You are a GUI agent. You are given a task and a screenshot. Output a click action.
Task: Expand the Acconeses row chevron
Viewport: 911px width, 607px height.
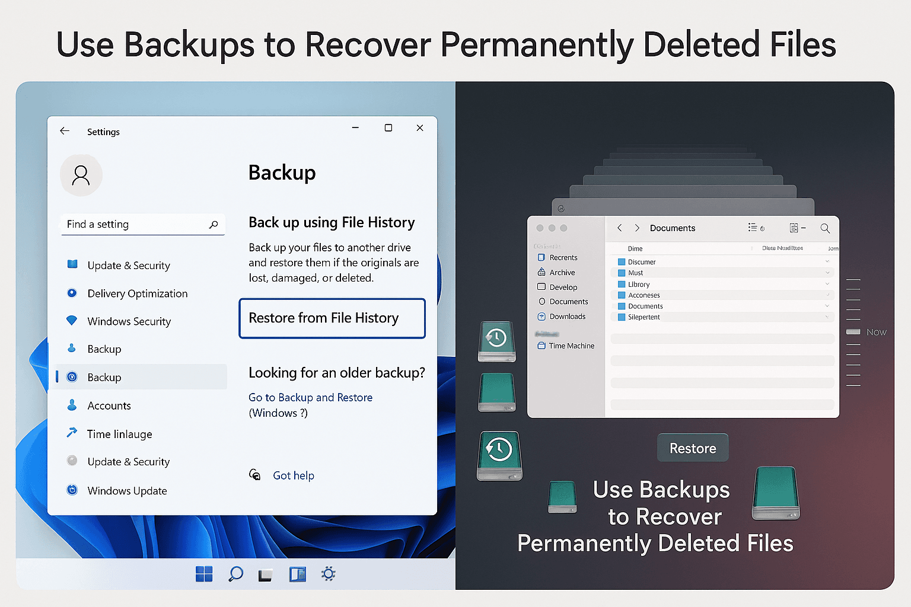click(827, 295)
